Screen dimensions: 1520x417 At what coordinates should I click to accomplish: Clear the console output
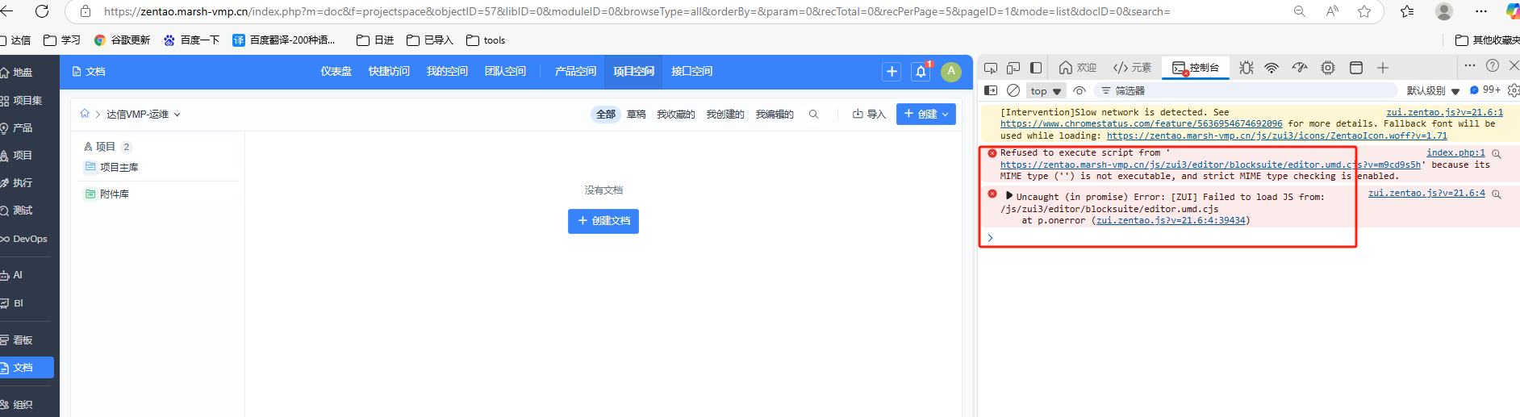(1013, 90)
